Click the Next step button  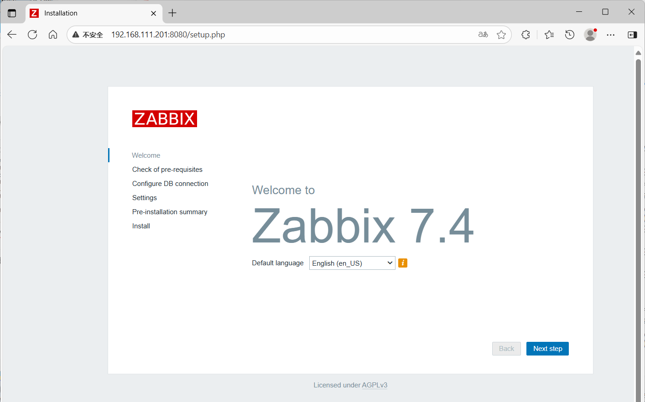click(x=547, y=348)
